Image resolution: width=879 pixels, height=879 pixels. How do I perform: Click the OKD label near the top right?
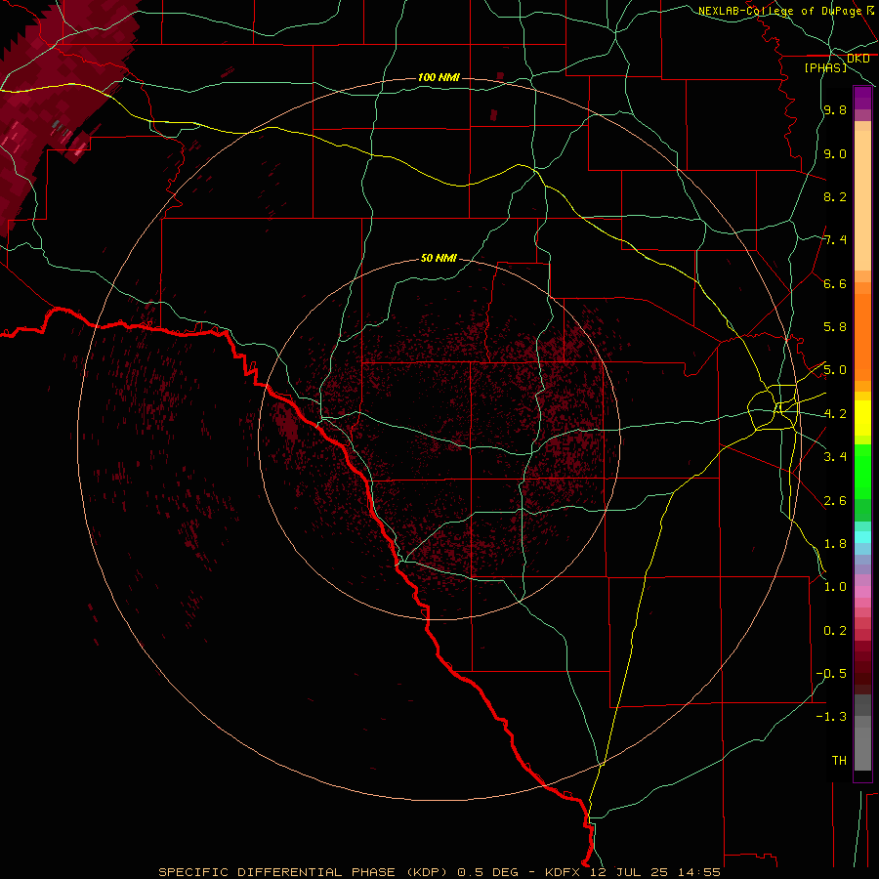point(858,59)
